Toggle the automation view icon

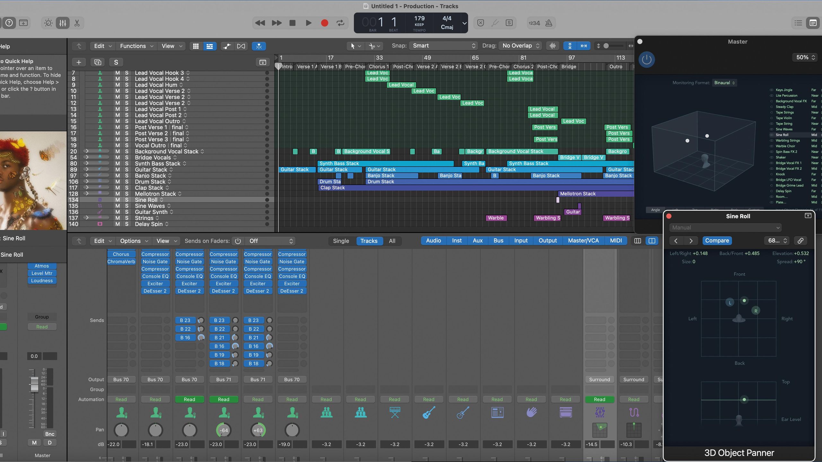227,46
